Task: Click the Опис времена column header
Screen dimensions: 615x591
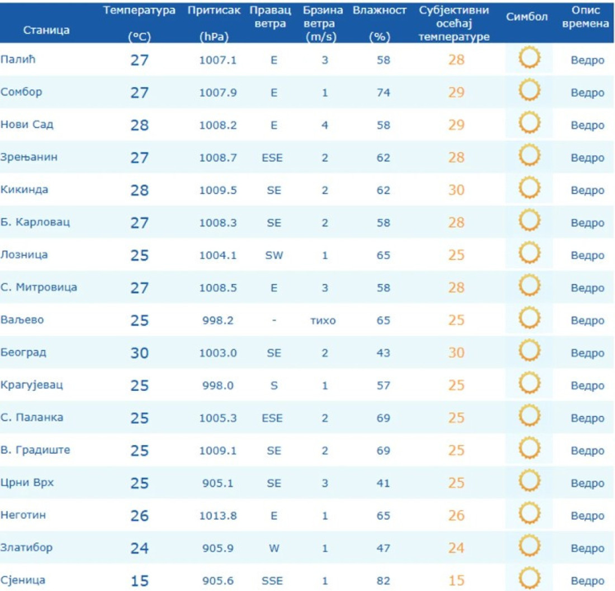Action: pyautogui.click(x=585, y=17)
